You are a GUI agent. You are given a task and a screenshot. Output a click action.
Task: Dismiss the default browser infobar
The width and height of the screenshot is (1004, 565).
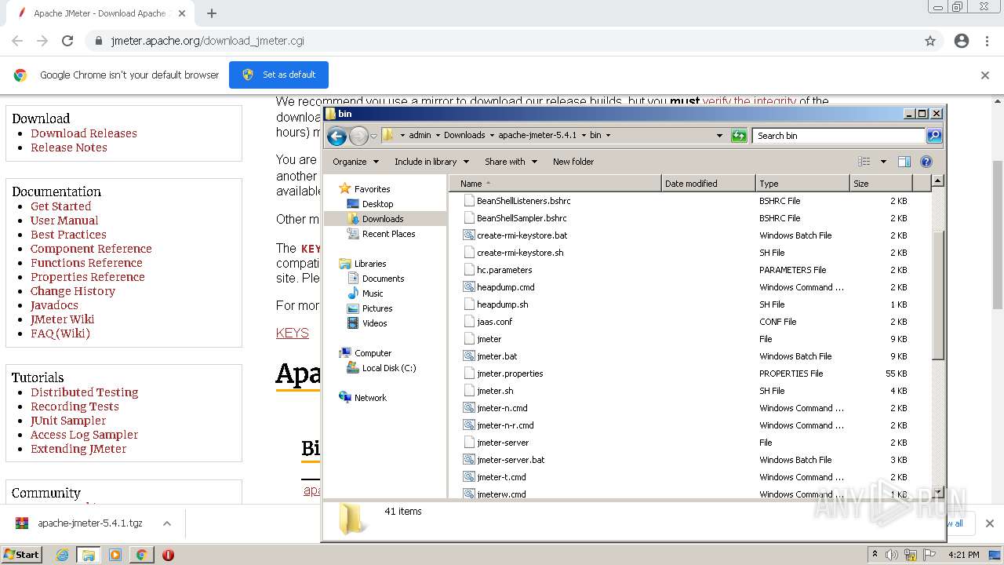(x=985, y=75)
